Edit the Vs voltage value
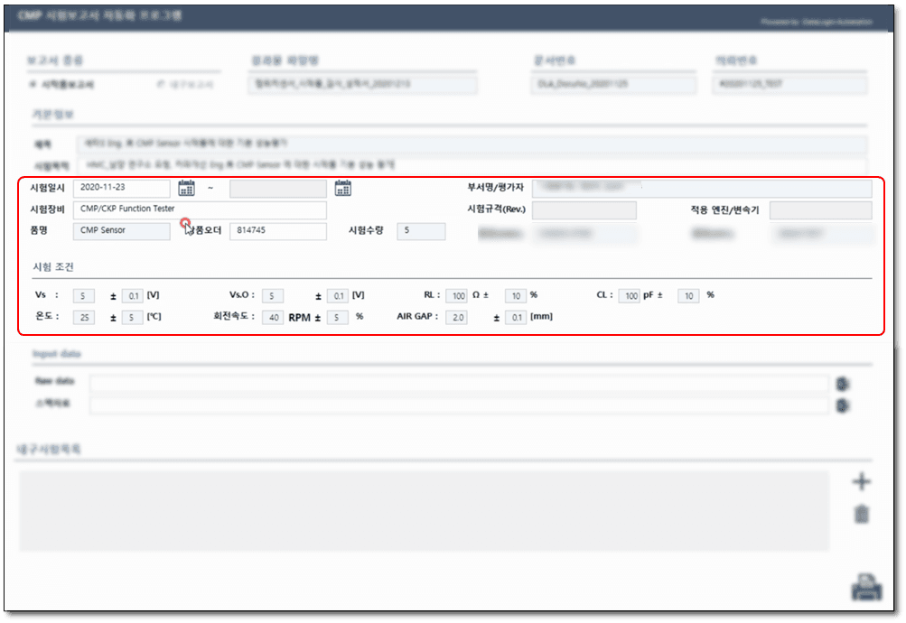Screen dimensions: 906x623 point(84,296)
